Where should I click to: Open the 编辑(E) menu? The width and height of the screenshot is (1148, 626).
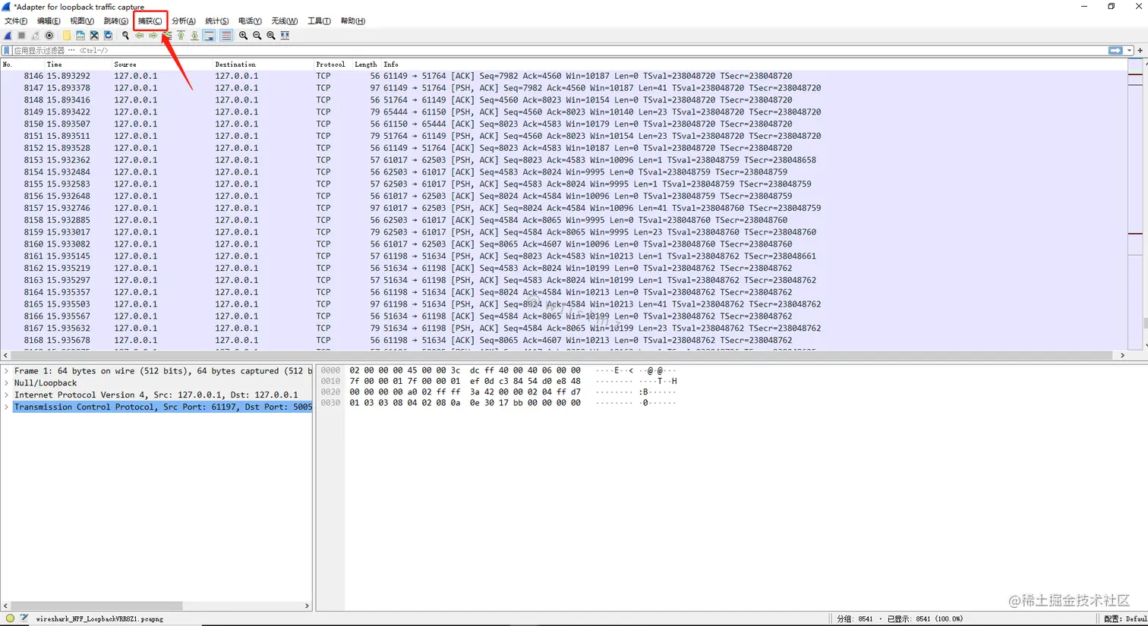[x=49, y=21]
